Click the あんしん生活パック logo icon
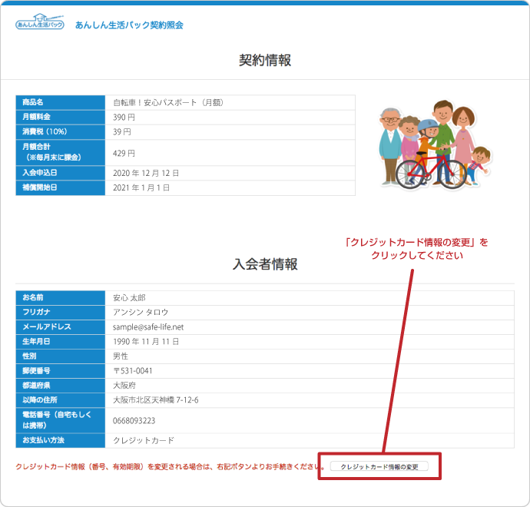The height and width of the screenshot is (507, 530). 39,22
